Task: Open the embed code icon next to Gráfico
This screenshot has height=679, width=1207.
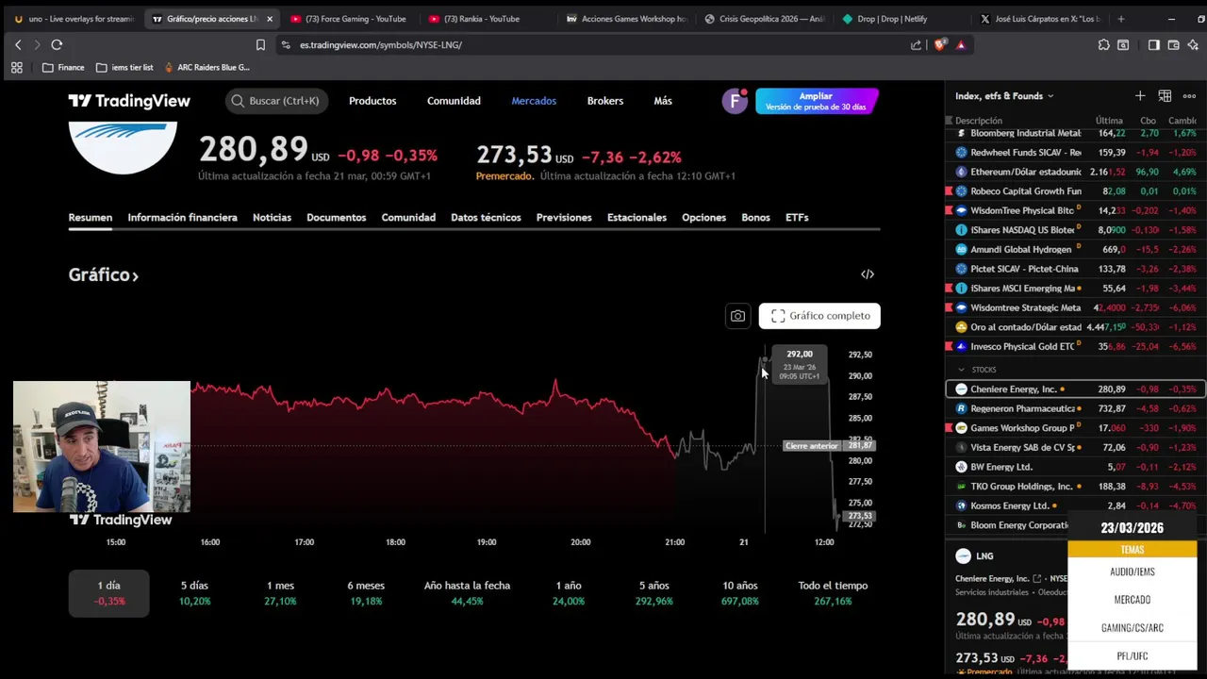Action: click(x=868, y=274)
